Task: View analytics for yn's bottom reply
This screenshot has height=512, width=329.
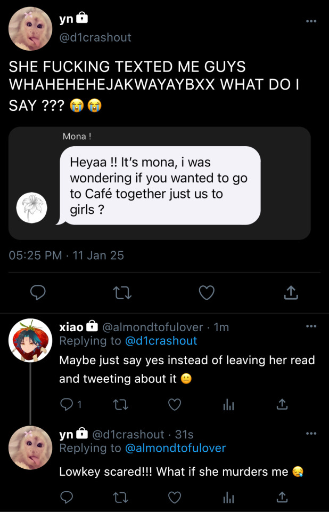Action: [x=228, y=498]
